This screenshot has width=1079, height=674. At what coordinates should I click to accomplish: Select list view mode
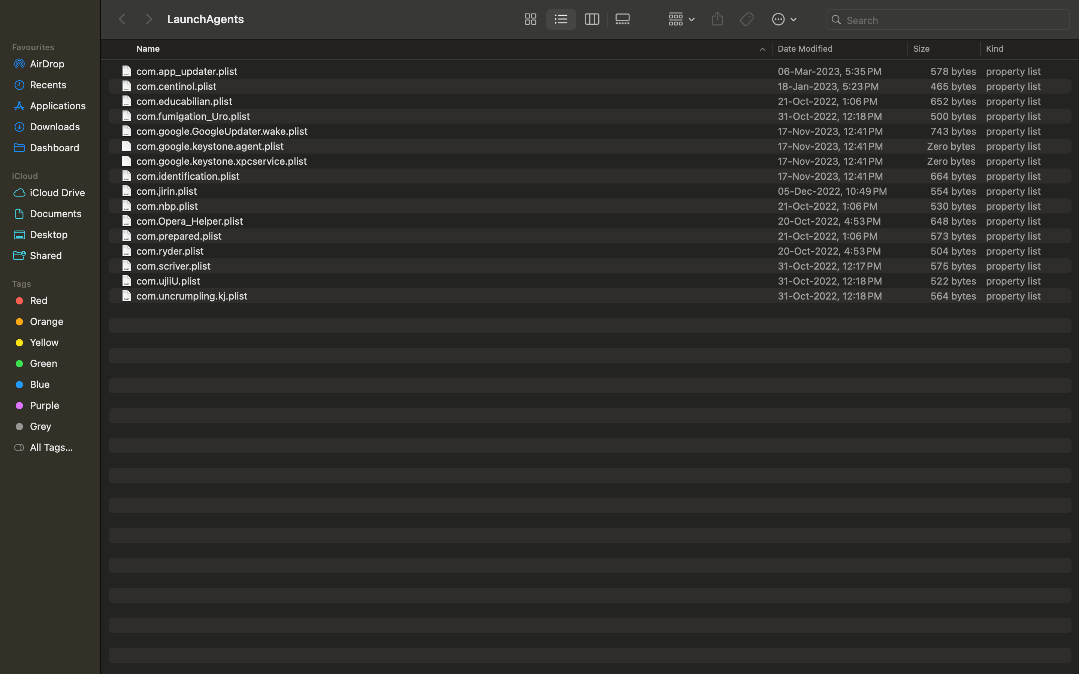[561, 19]
